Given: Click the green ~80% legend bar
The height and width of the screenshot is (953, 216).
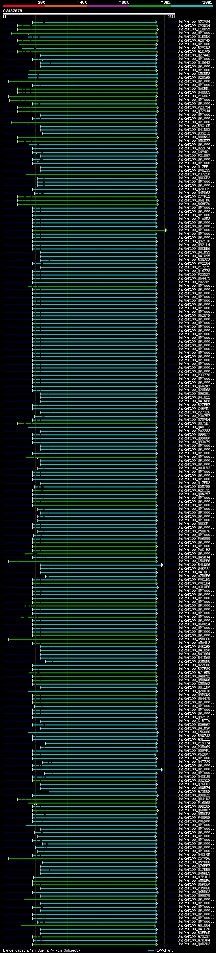Looking at the screenshot, I should coord(150,6).
